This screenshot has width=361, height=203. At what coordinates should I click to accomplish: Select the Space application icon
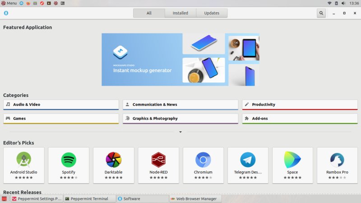[x=292, y=160]
